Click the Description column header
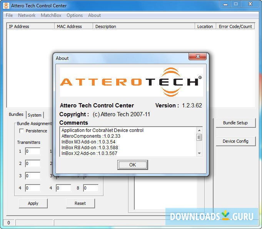Screen dimensions: 262x229 click(x=144, y=26)
